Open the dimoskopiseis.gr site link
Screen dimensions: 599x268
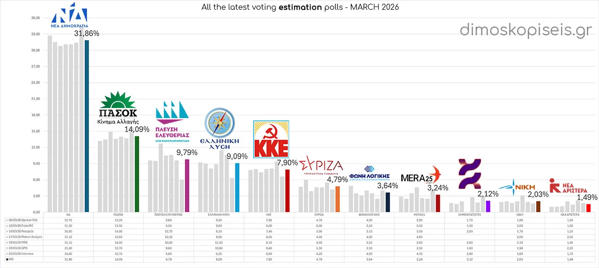(526, 30)
